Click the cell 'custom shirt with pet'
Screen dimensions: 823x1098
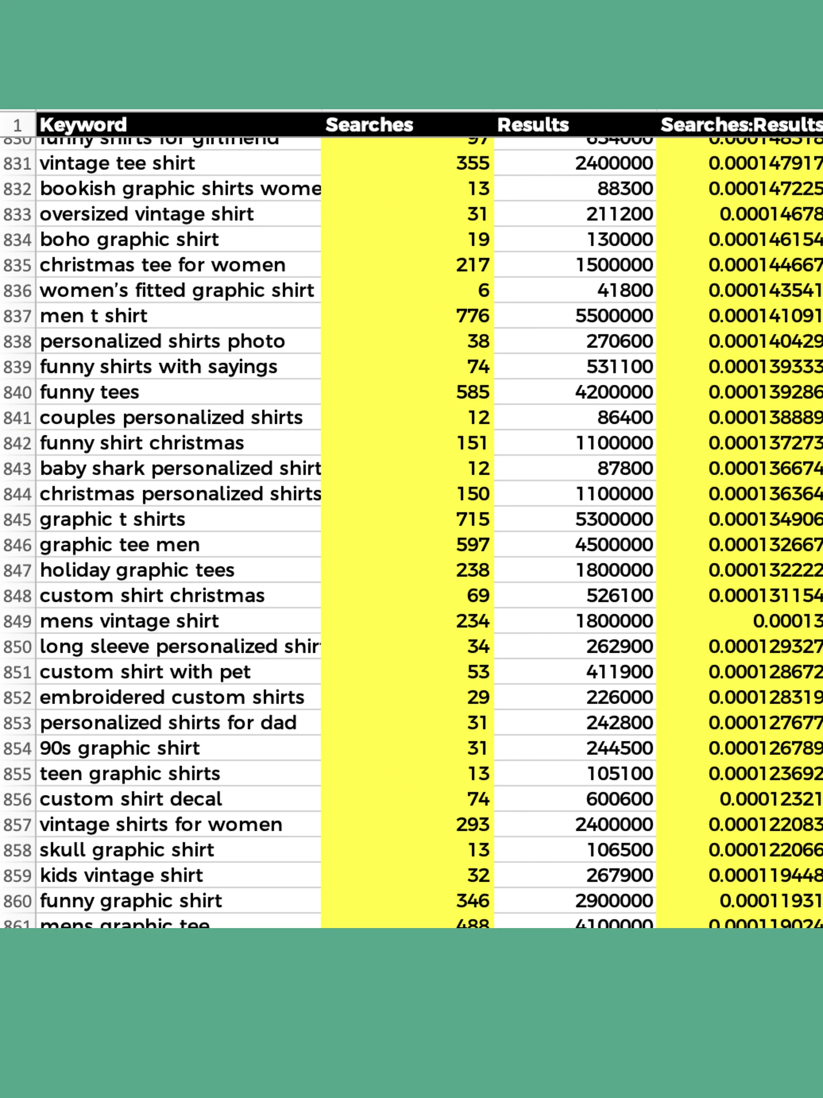(179, 672)
